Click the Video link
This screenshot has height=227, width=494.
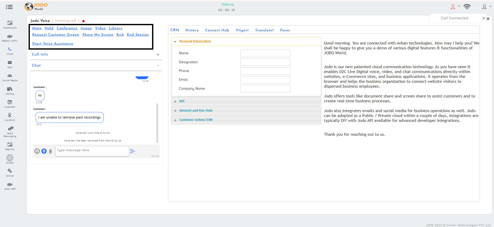(100, 28)
